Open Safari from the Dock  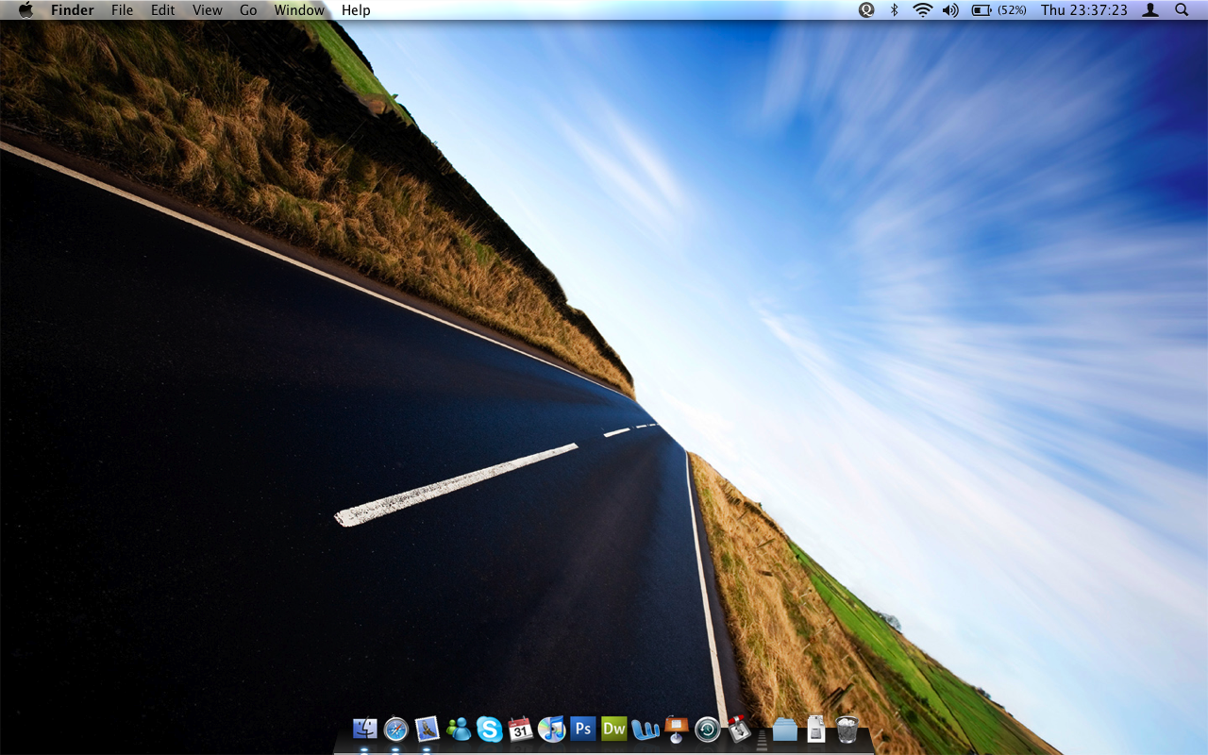[396, 729]
